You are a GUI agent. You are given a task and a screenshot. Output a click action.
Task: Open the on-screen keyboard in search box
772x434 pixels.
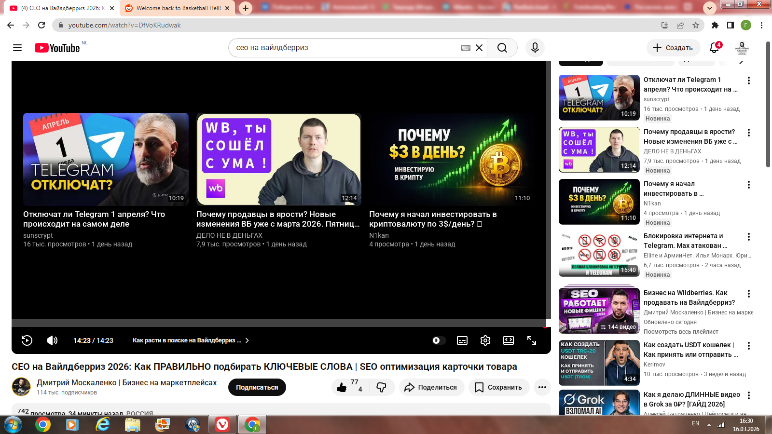466,48
